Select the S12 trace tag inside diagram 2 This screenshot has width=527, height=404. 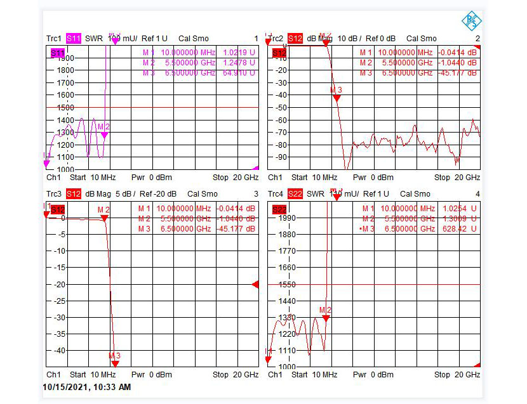click(279, 53)
